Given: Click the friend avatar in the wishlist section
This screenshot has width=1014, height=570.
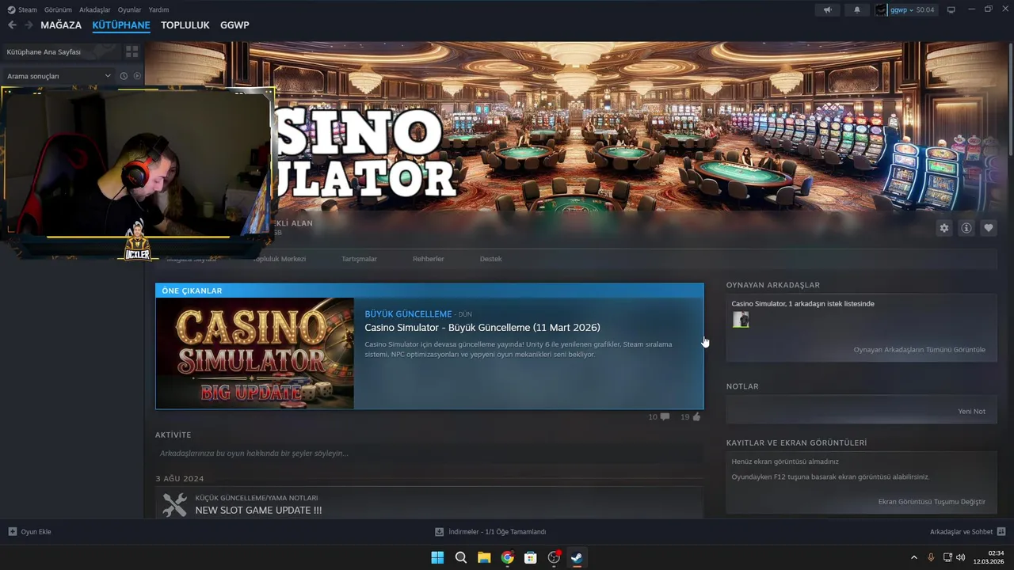Looking at the screenshot, I should (741, 320).
